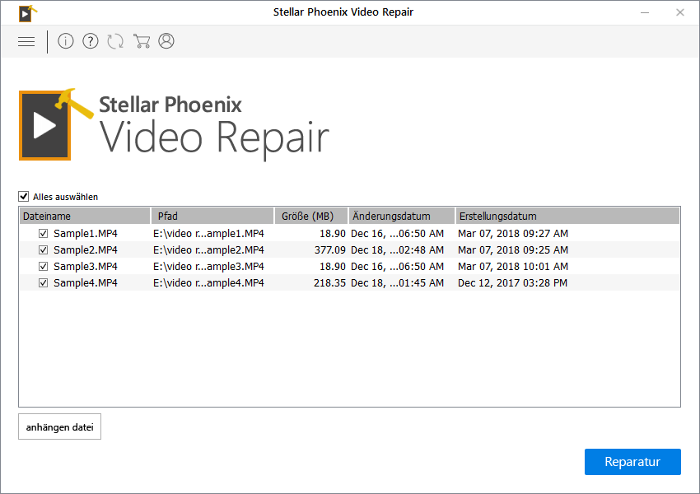The height and width of the screenshot is (494, 700).
Task: Click path E:\video r...ample3.MP4
Action: [208, 267]
